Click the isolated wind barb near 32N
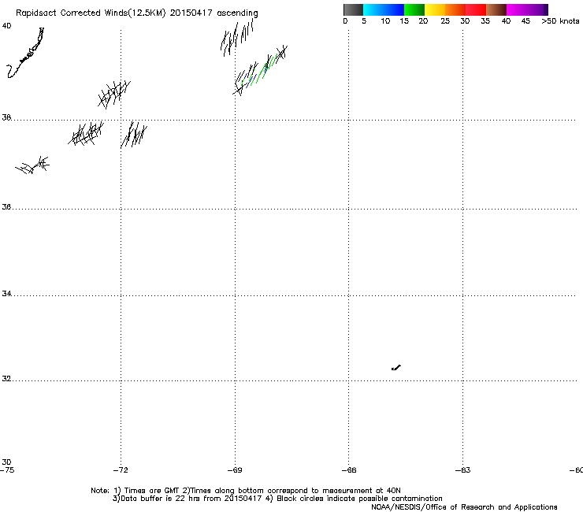The image size is (583, 512). point(396,368)
